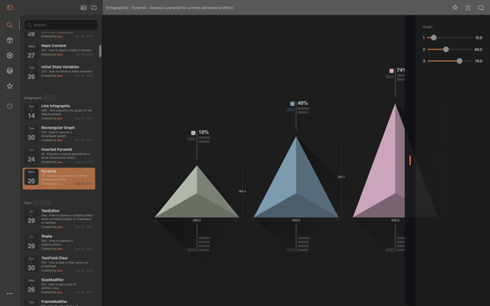Select the Pyramid list item
The image size is (490, 306).
pos(59,177)
